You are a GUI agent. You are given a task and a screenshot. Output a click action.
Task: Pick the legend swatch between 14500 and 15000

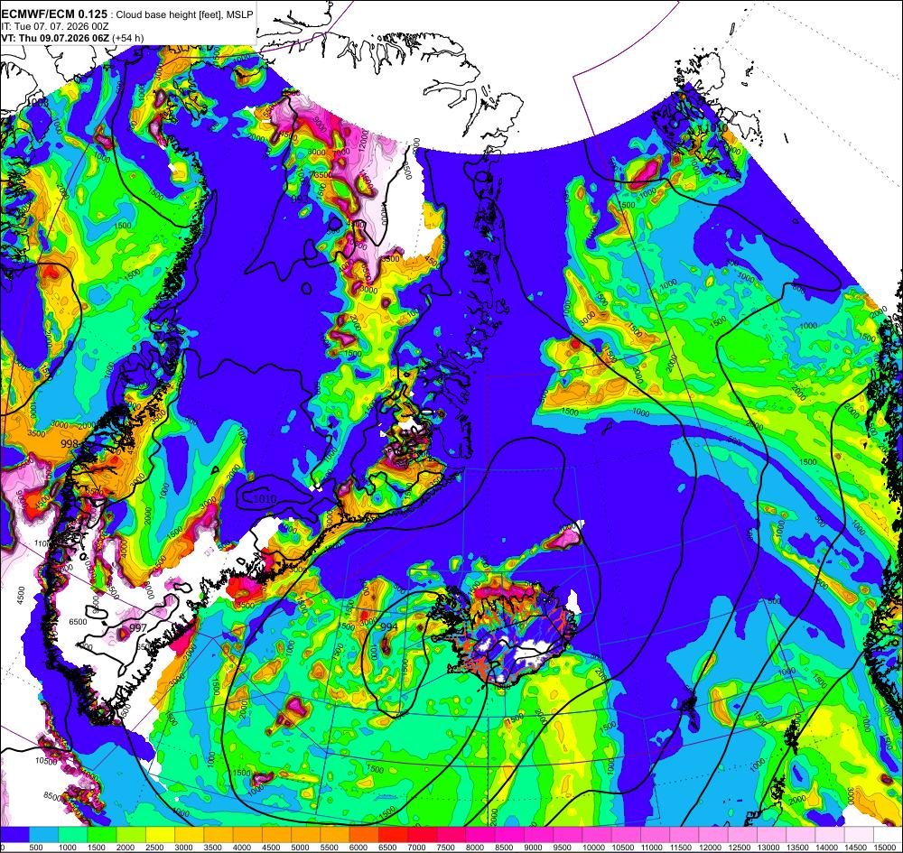(859, 833)
